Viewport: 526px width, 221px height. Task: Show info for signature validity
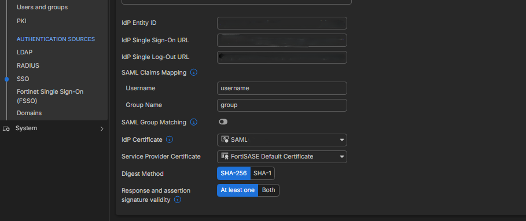click(178, 200)
